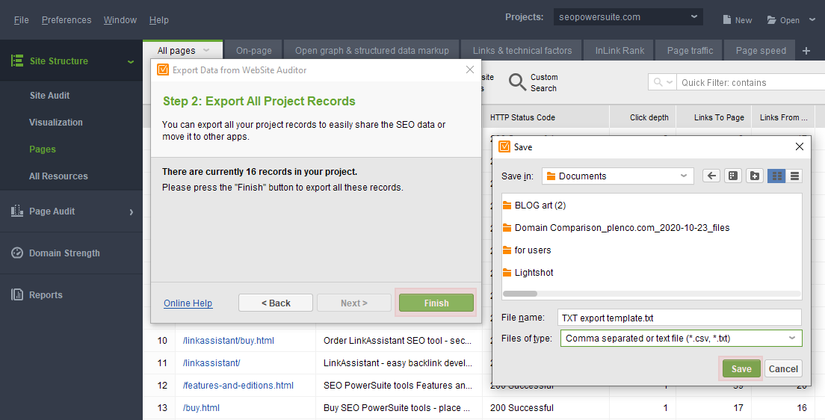Collapse the Site Structure section chevron
Viewport: 825px width, 420px height.
(131, 61)
